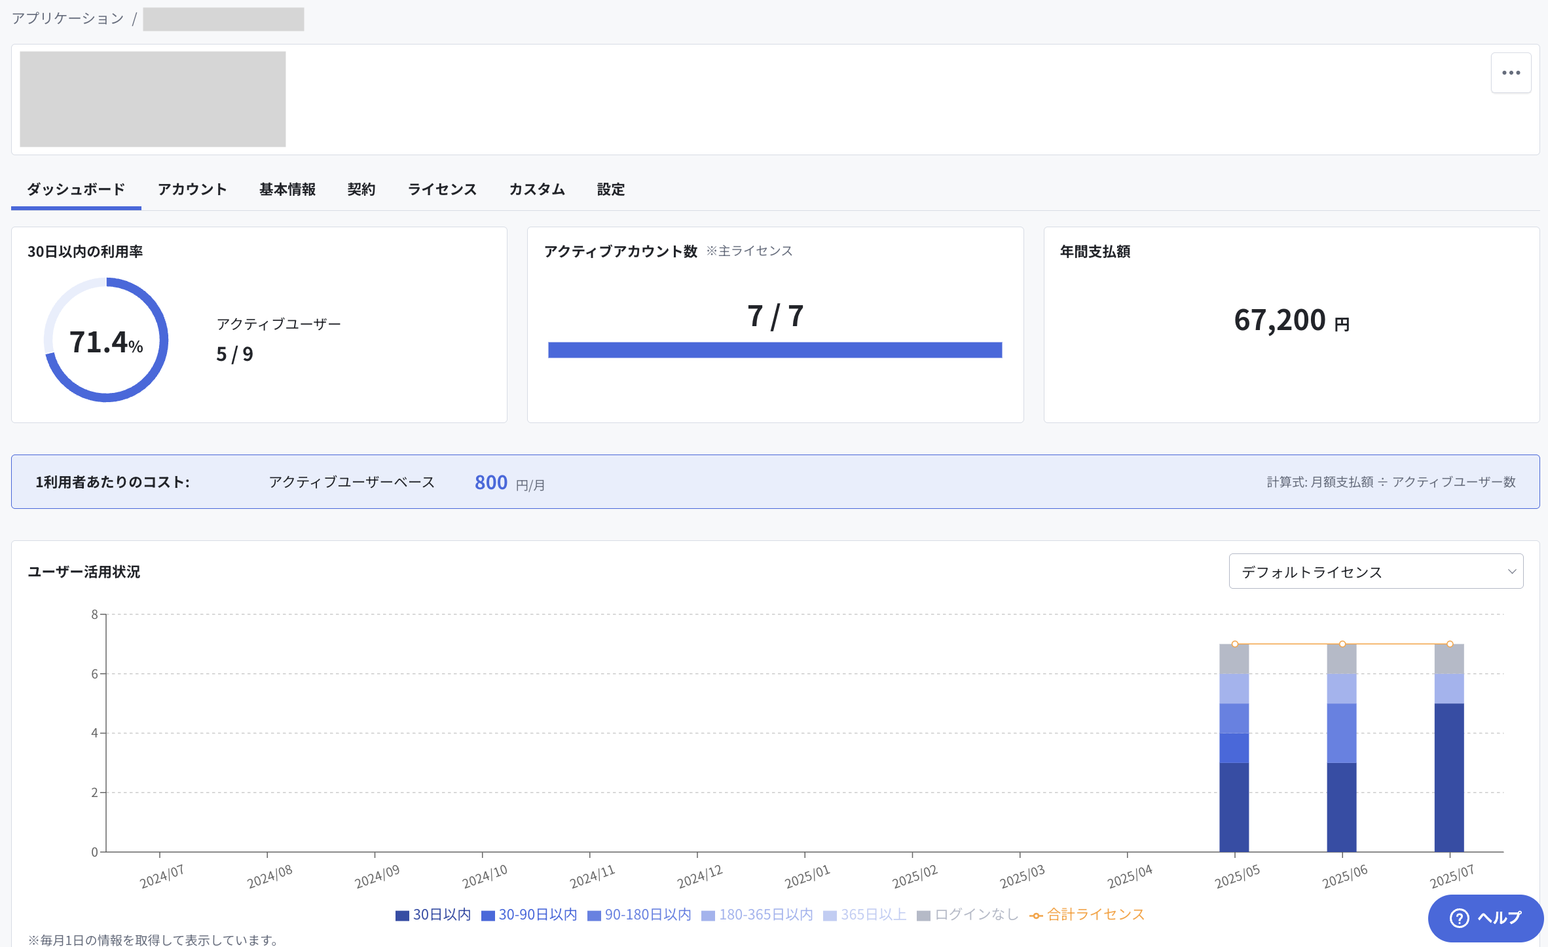Click the 2025/06 stacked bar

(x=1342, y=748)
